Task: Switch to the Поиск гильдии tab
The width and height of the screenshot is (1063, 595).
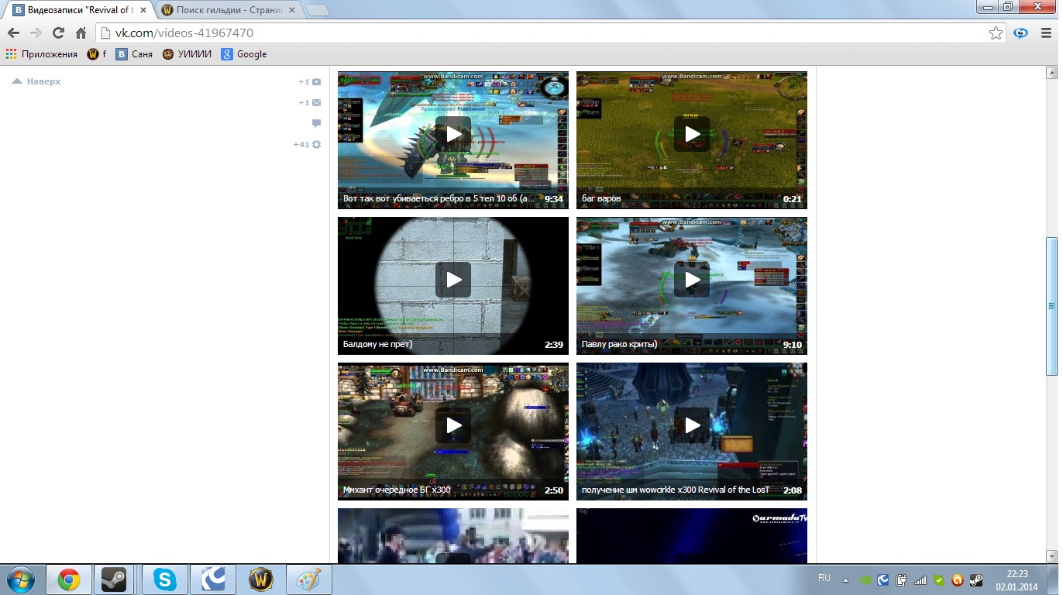Action: pyautogui.click(x=226, y=10)
